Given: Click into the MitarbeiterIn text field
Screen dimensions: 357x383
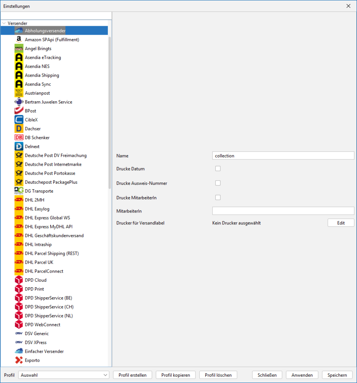Looking at the screenshot, I should [283, 211].
